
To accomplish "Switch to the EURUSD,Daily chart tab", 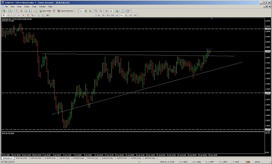I will click(x=93, y=158).
